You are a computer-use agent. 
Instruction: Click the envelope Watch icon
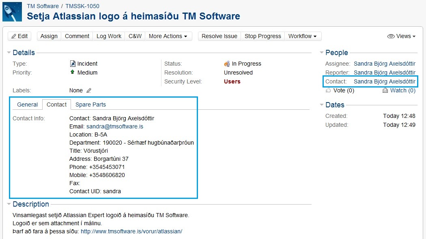click(385, 90)
